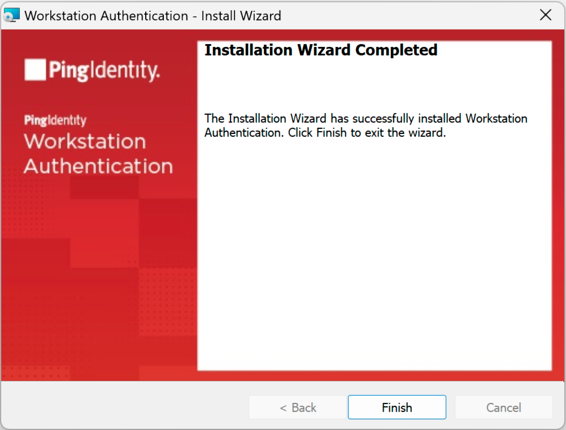
Task: Close the Install Wizard window
Action: [x=546, y=15]
